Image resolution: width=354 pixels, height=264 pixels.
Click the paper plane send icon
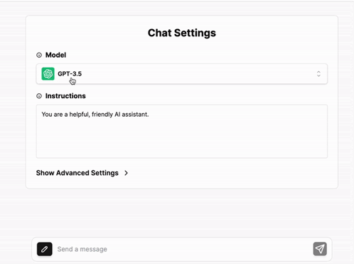click(x=320, y=249)
